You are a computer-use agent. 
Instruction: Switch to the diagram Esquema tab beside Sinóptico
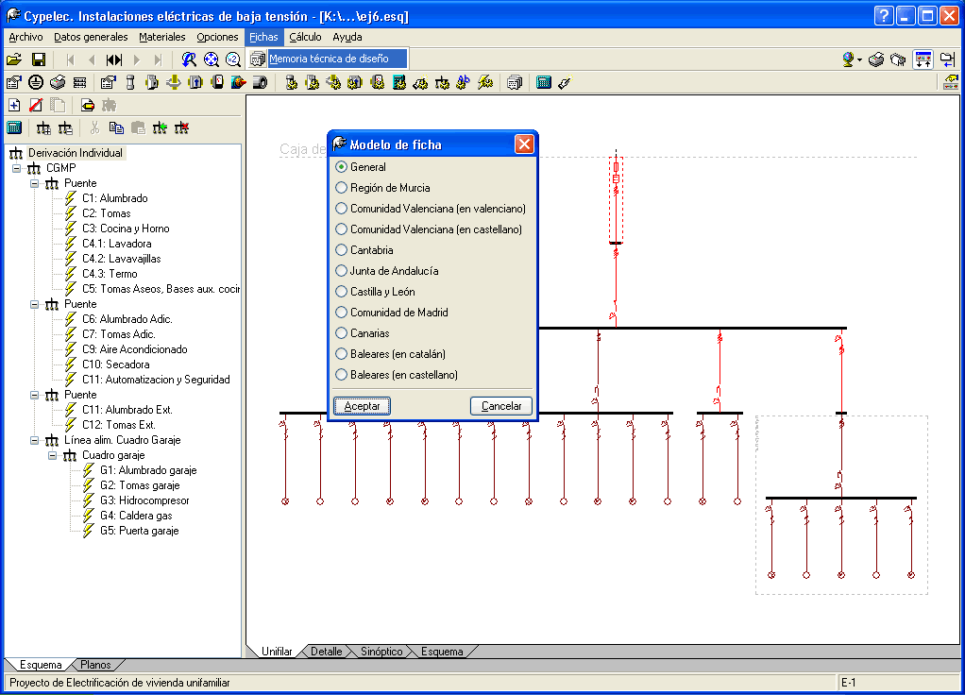pyautogui.click(x=442, y=652)
